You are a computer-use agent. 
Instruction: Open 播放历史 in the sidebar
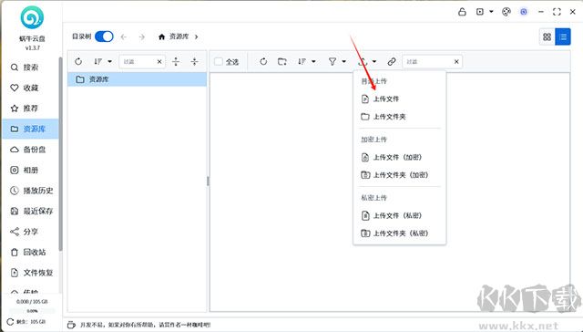[x=31, y=191]
